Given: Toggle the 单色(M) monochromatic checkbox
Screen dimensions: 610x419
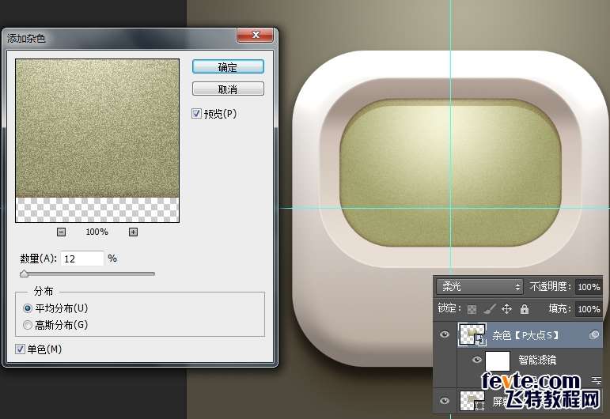Looking at the screenshot, I should pos(20,349).
